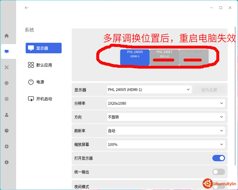Open the Security shield sidebar icon
238x190 pixels.
click(x=7, y=146)
